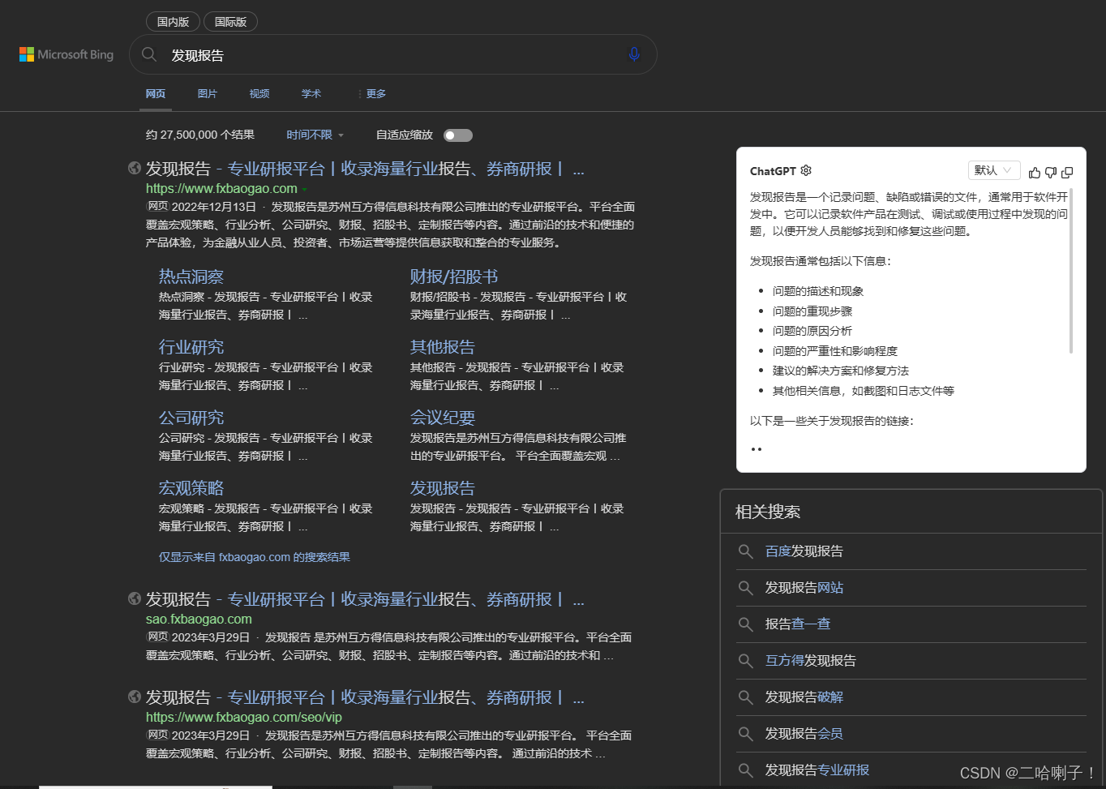Open result title above sao.fxbaogao.com
Viewport: 1106px width, 789px height.
click(365, 599)
